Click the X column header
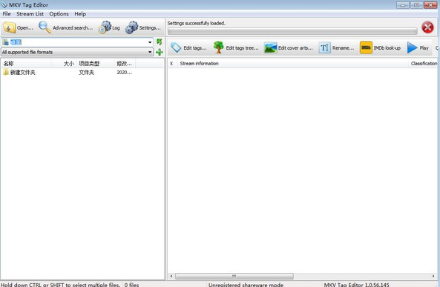This screenshot has width=440, height=287. (171, 63)
